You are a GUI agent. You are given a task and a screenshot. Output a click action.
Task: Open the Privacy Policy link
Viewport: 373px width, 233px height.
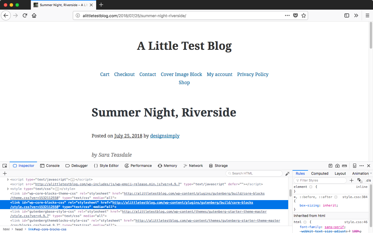[253, 74]
